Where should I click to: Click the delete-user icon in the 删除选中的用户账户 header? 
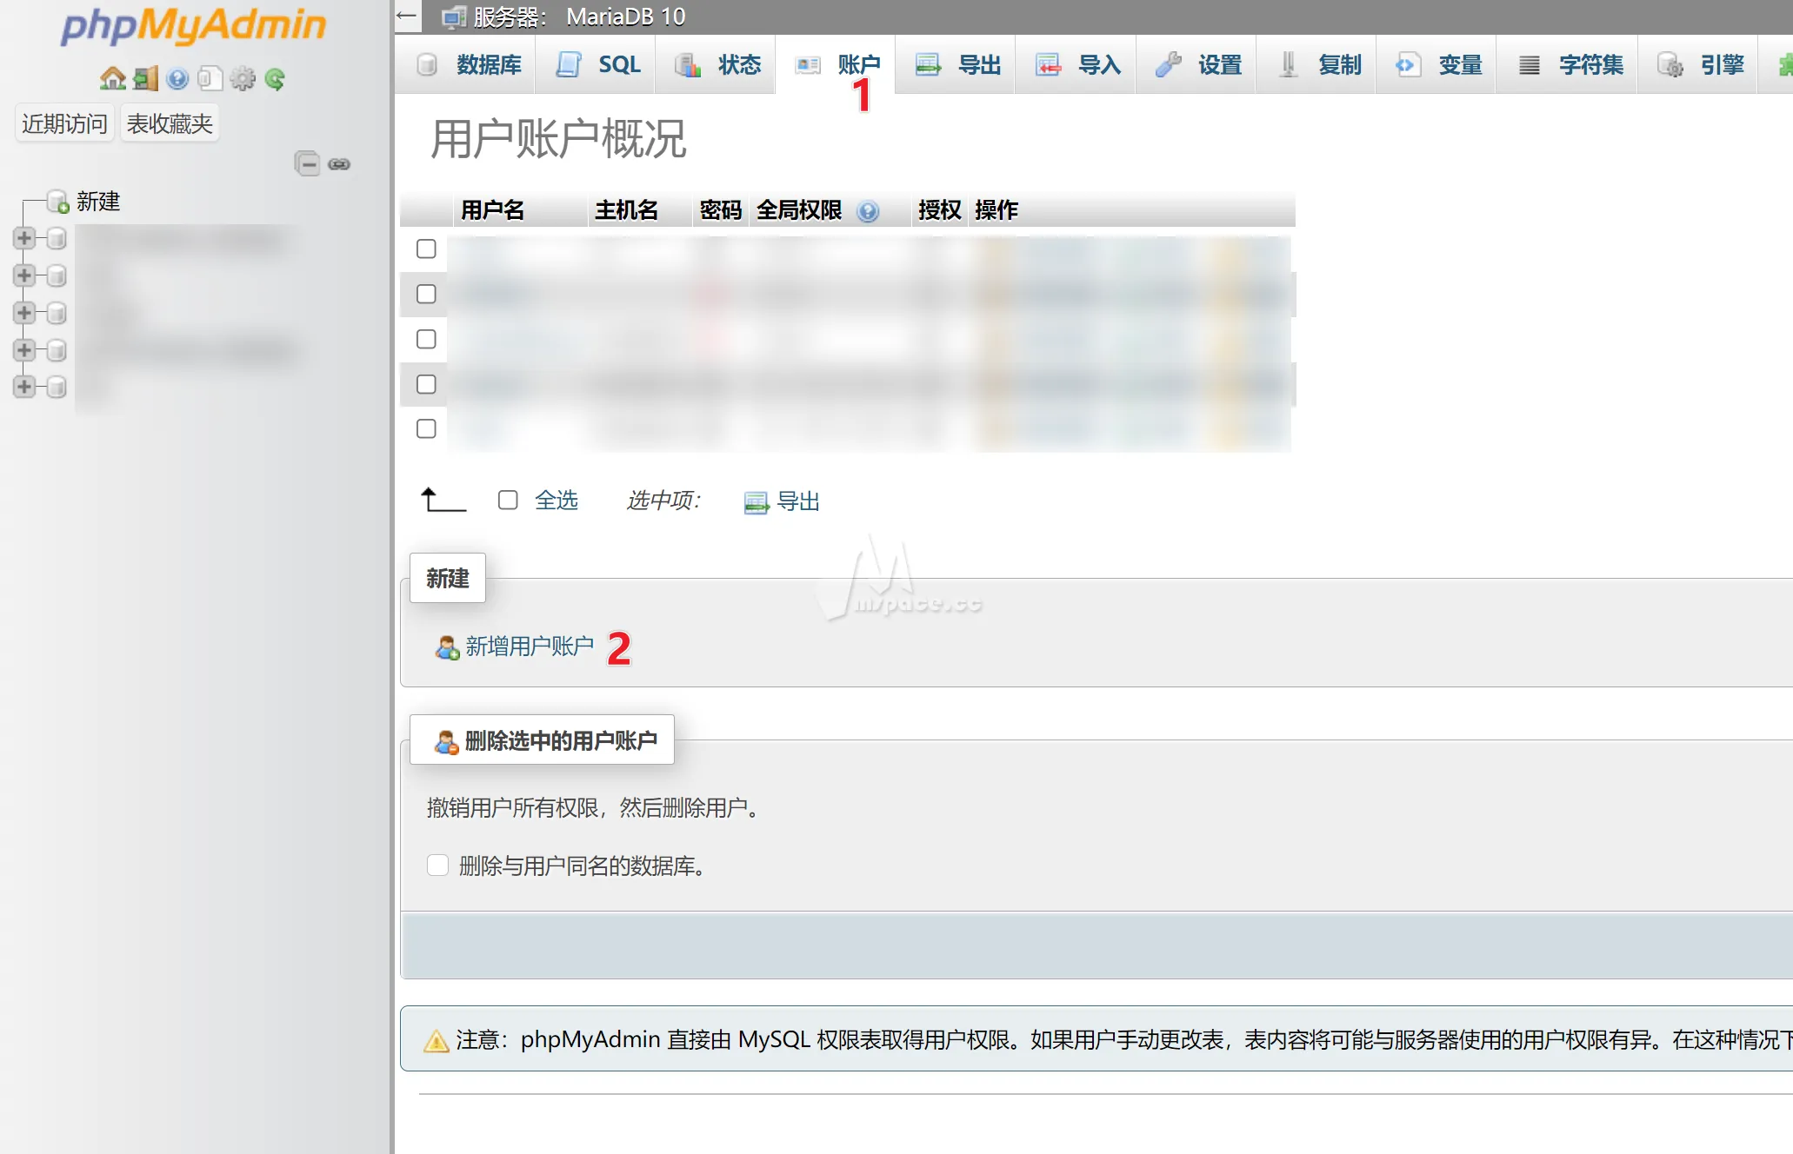447,741
